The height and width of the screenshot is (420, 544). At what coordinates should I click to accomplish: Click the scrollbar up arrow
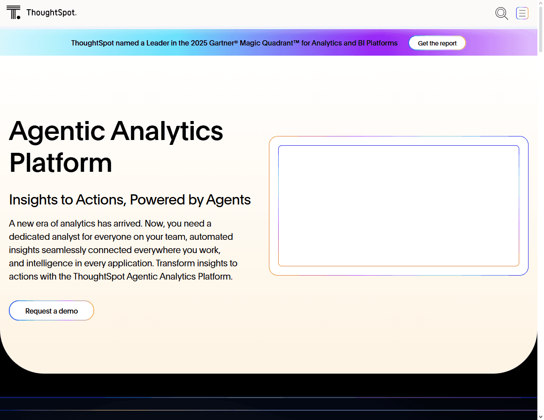tap(540, 4)
